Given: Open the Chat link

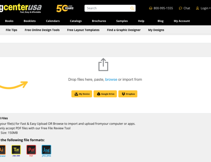Looking at the screenshot, I should (x=184, y=8).
